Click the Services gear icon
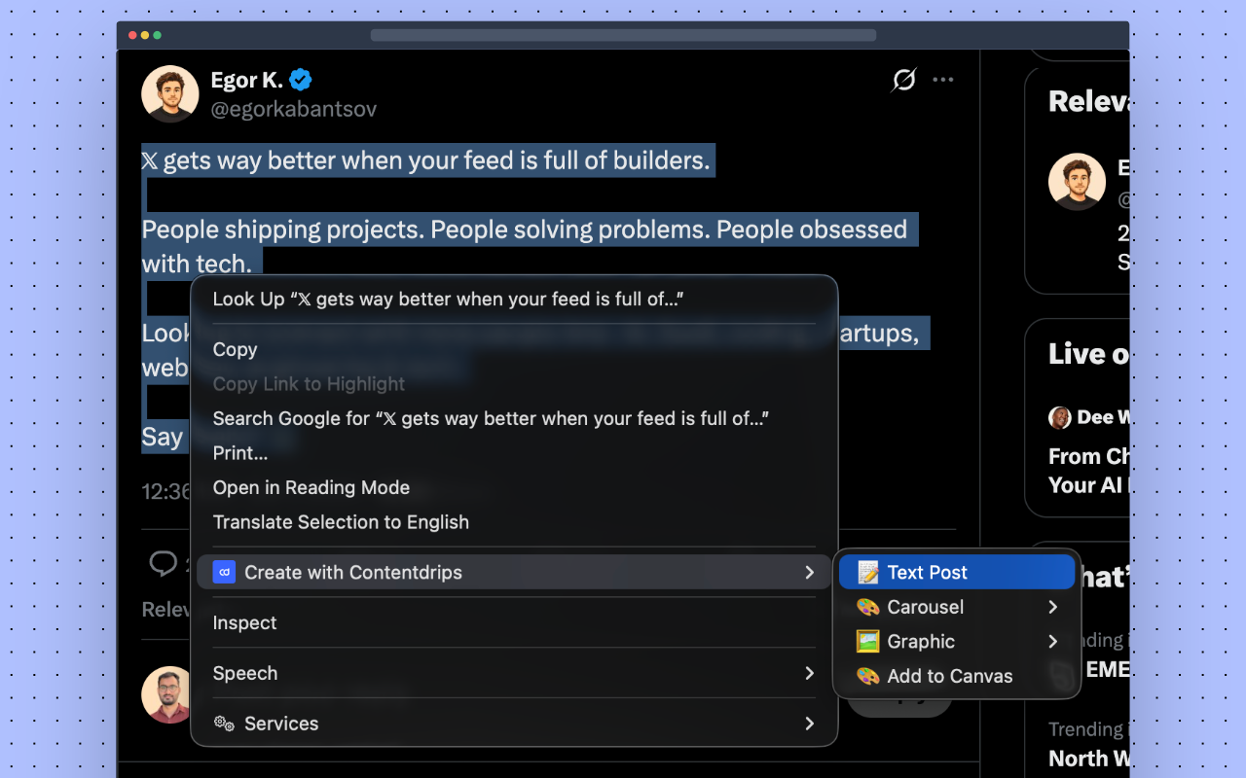 coord(224,724)
